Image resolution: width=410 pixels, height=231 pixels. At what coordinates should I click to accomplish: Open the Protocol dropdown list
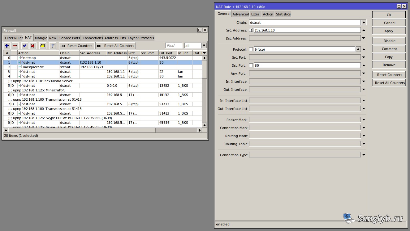[358, 49]
